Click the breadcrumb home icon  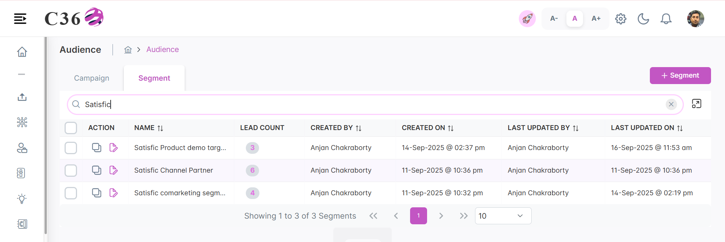tap(128, 49)
